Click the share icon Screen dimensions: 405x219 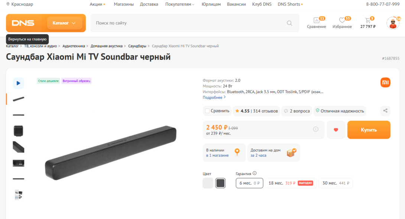[385, 111]
